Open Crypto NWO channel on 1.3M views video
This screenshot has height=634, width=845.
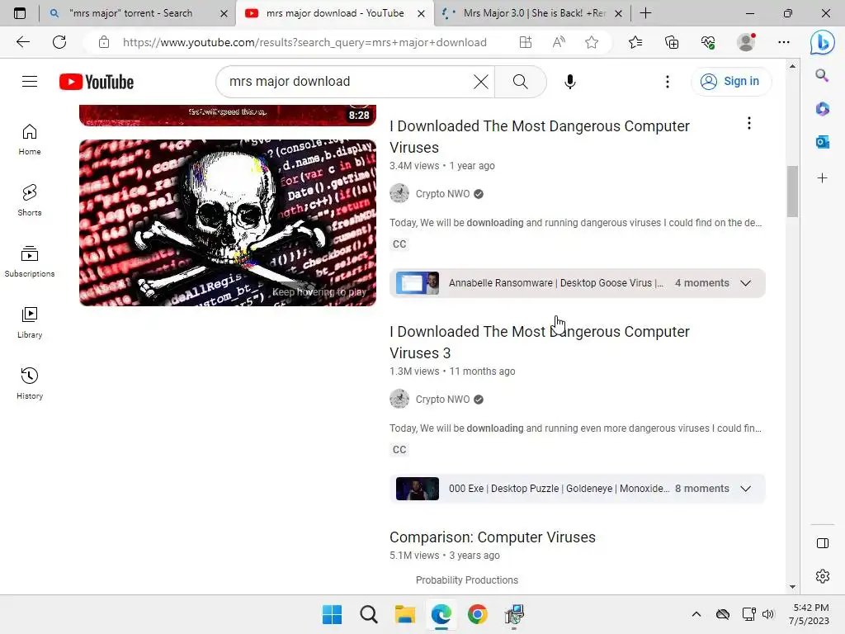pyautogui.click(x=442, y=399)
